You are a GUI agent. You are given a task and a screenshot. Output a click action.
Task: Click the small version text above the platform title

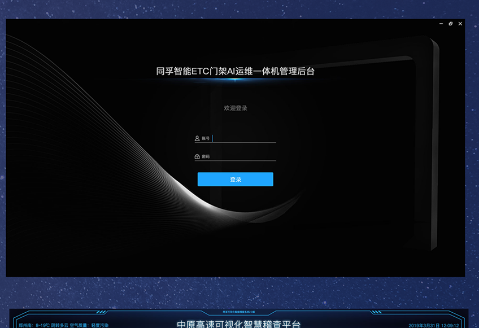click(239, 311)
